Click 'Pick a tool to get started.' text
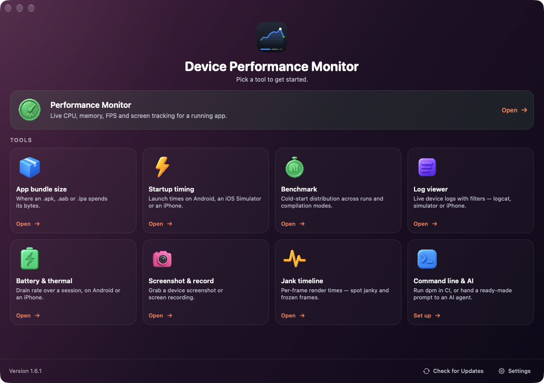Image resolution: width=544 pixels, height=383 pixels. pos(271,80)
